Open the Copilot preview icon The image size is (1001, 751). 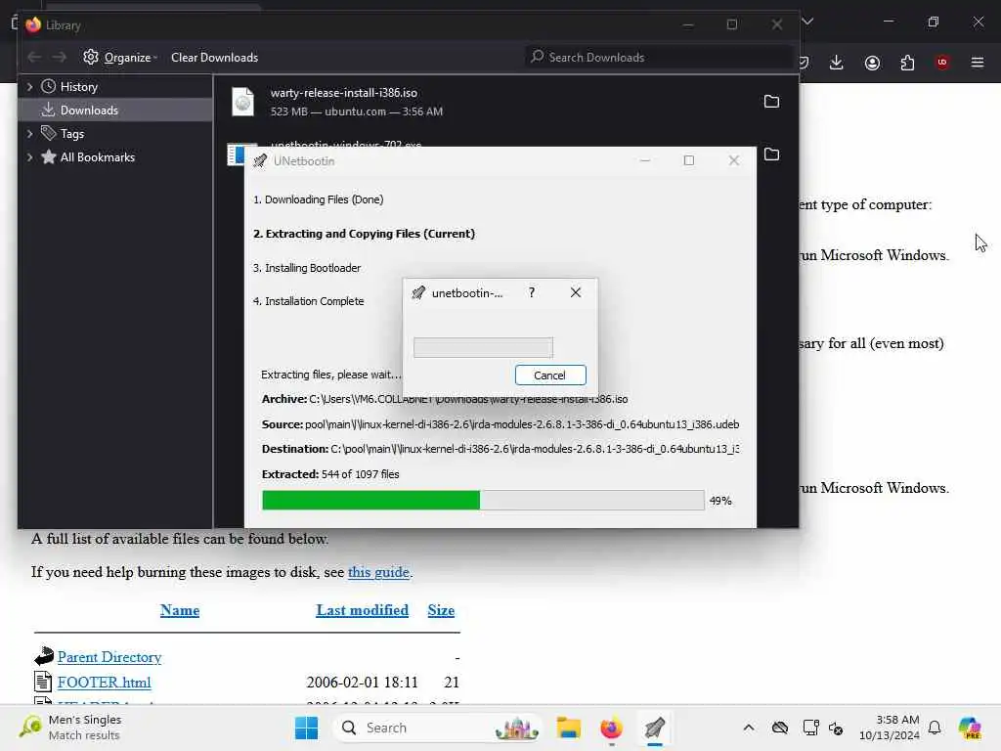pos(970,728)
